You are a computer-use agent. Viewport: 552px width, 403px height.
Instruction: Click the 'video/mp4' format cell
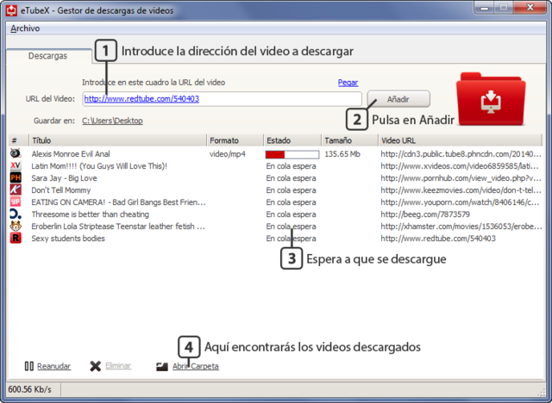pos(228,154)
